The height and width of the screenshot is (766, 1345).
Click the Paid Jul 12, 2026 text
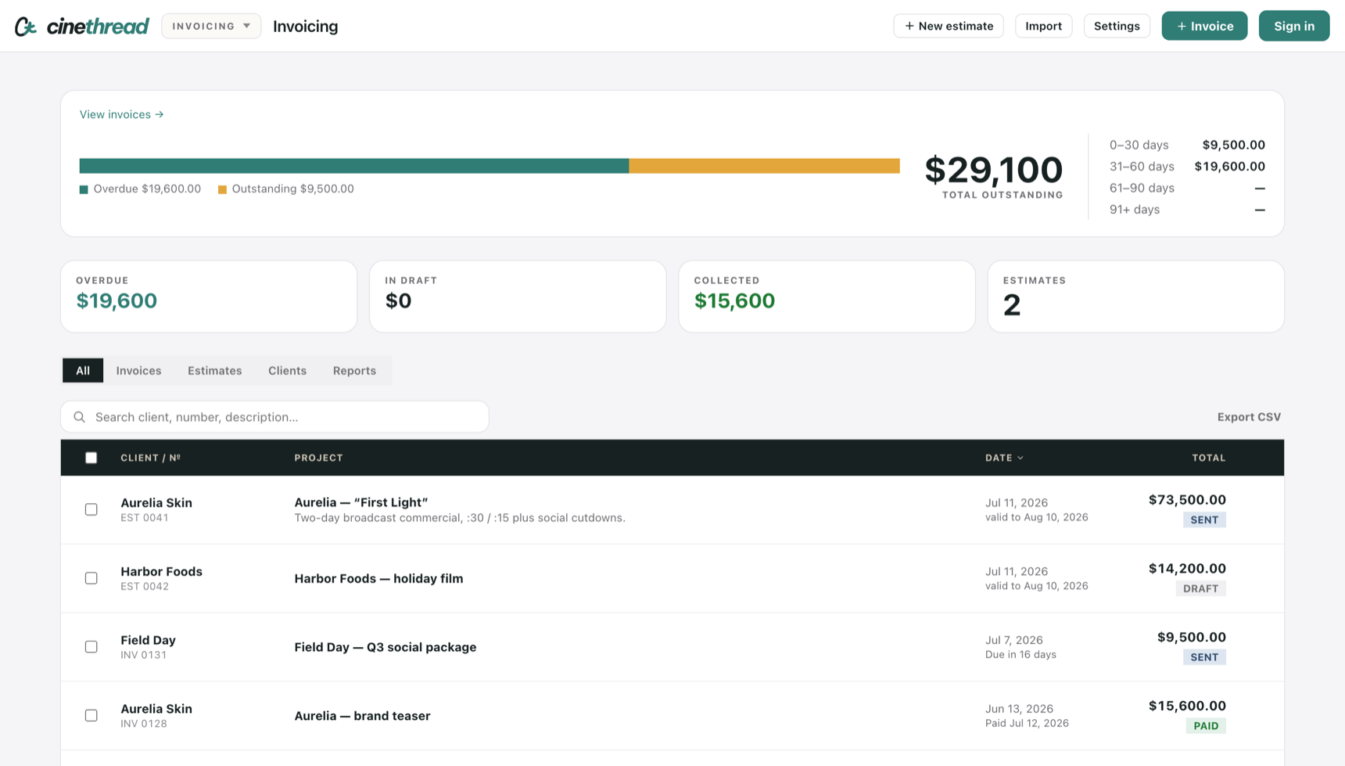[x=1027, y=724]
